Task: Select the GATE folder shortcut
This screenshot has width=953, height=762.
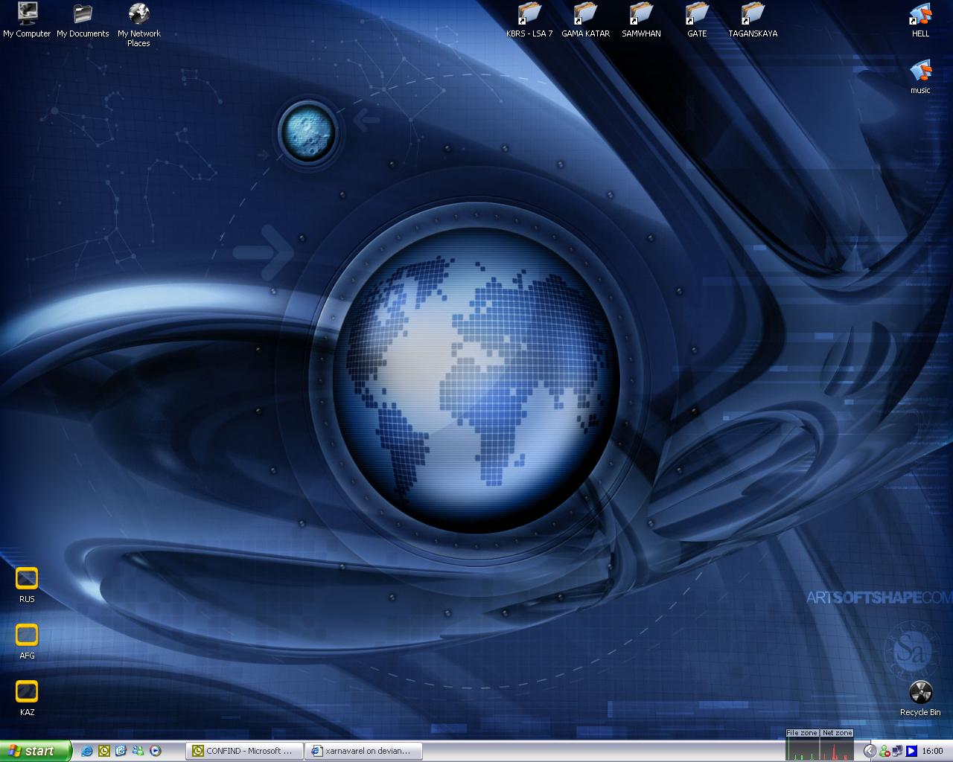Action: coord(697,20)
